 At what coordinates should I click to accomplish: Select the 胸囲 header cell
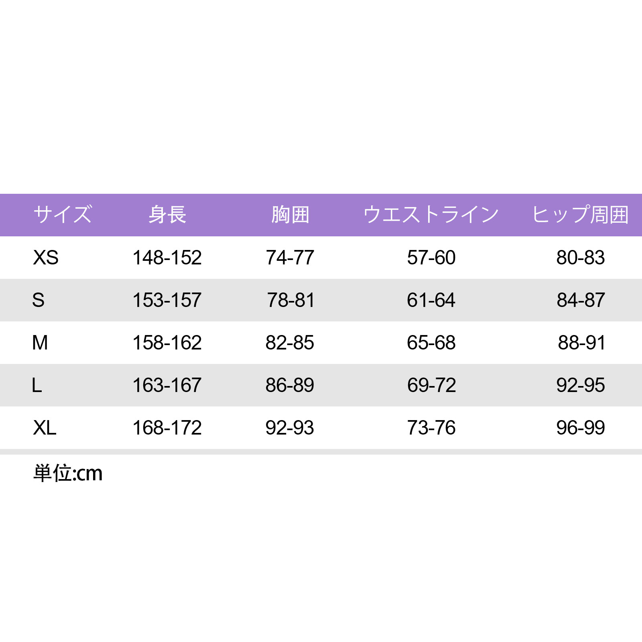(290, 214)
